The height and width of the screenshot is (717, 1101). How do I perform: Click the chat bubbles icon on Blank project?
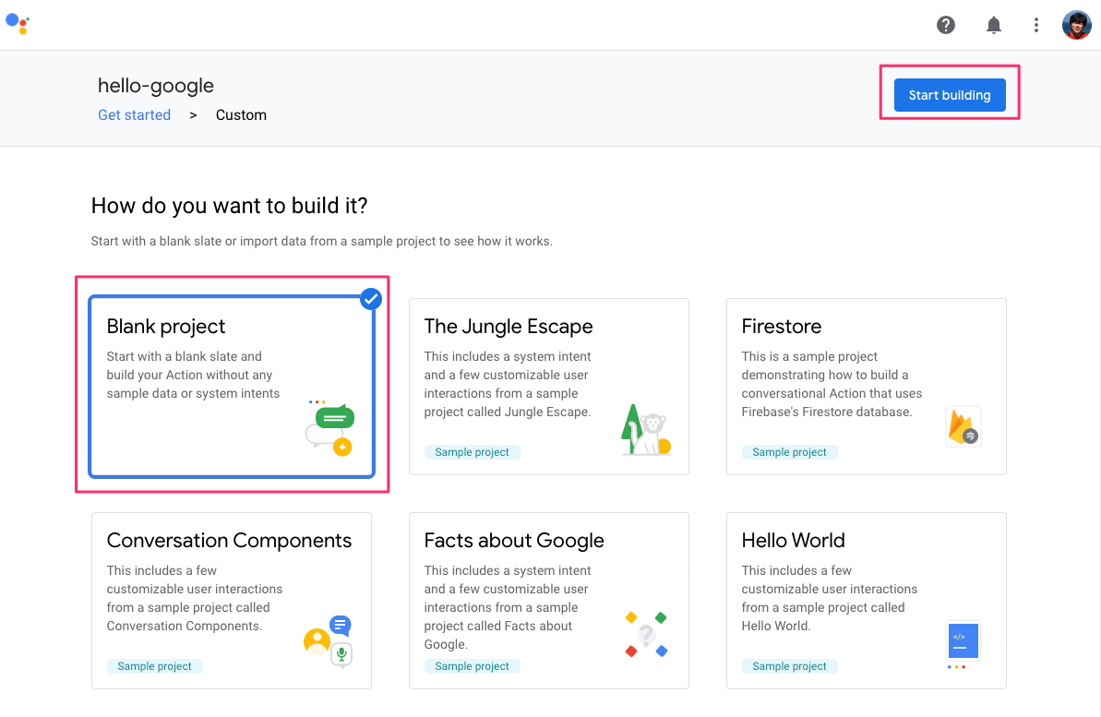pyautogui.click(x=330, y=427)
